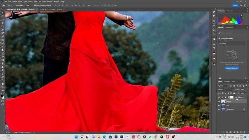This screenshot has width=249, height=140.
Task: Switch to the Channels tab
Action: (227, 82)
